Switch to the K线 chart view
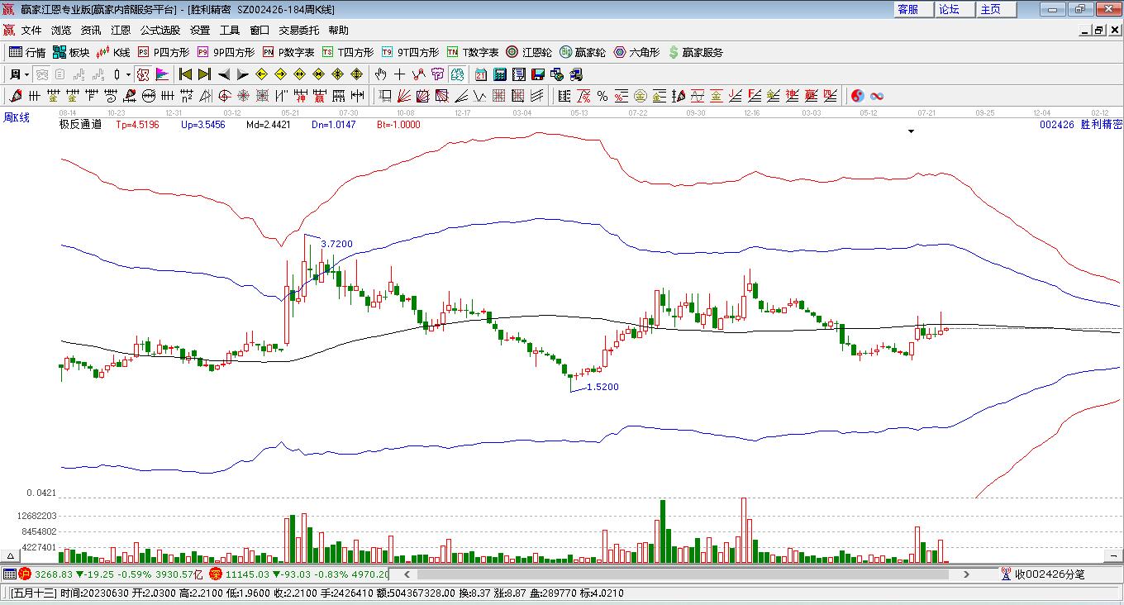The height and width of the screenshot is (605, 1124). pyautogui.click(x=114, y=52)
